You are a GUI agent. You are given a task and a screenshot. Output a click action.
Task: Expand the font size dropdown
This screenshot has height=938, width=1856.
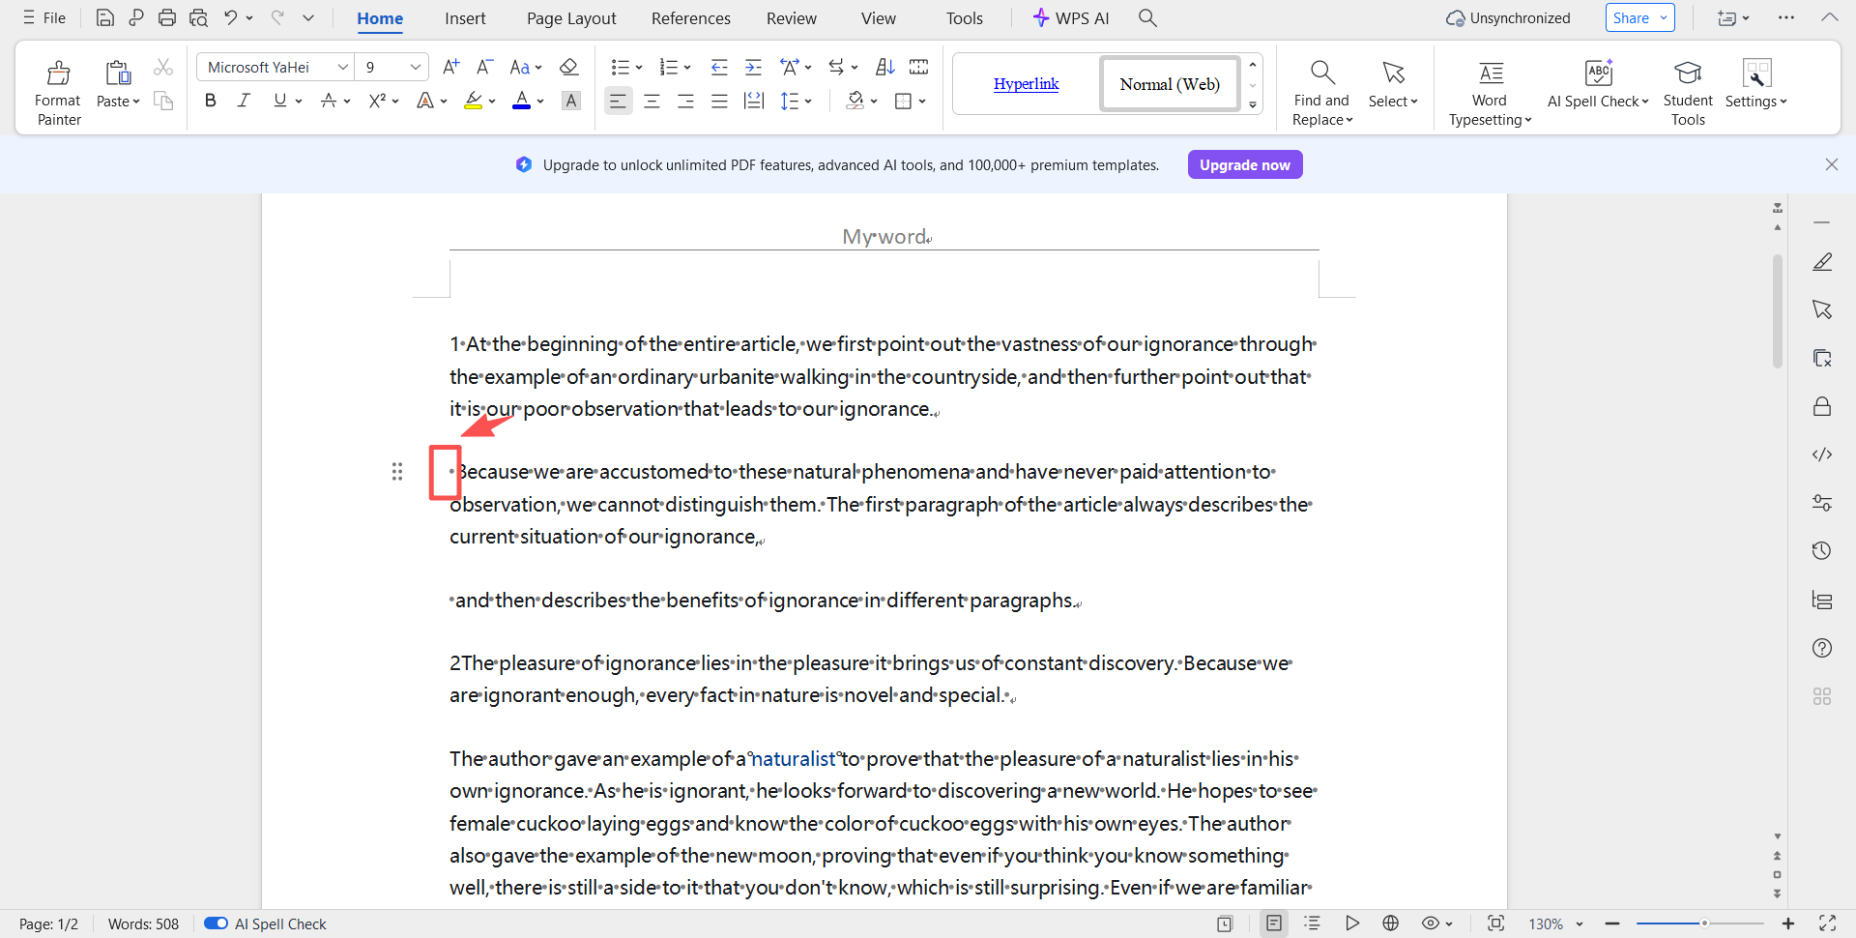click(x=415, y=67)
